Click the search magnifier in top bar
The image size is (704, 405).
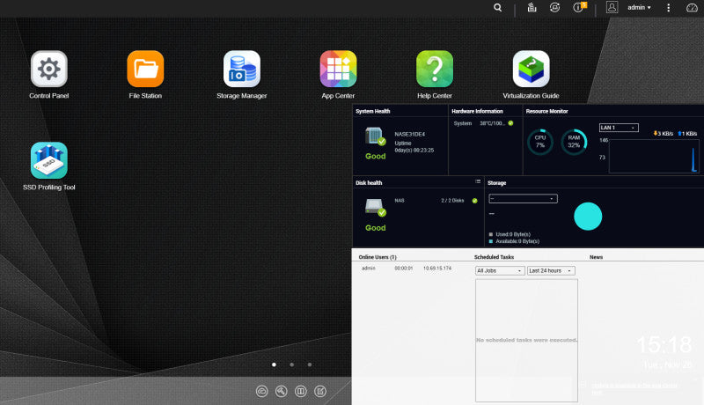tap(497, 8)
